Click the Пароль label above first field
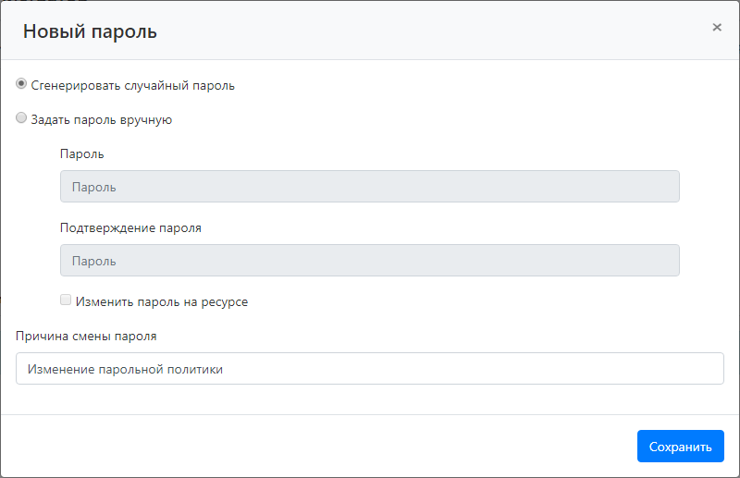Image resolution: width=740 pixels, height=478 pixels. [x=82, y=153]
